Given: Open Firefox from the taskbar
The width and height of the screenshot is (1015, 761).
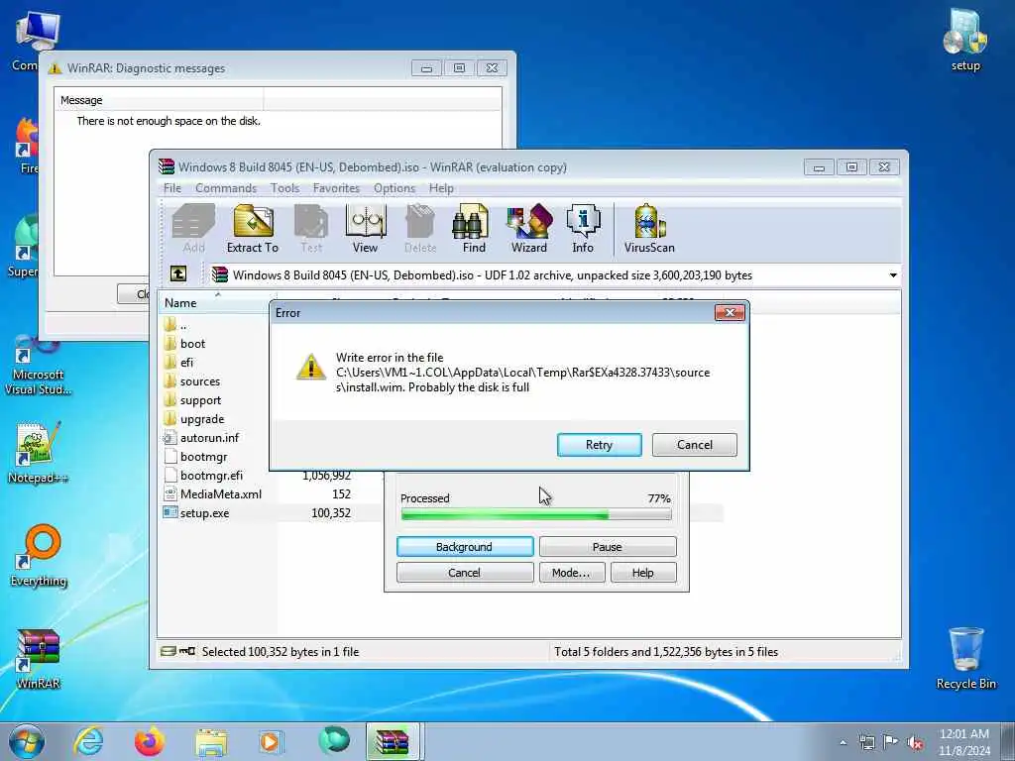Looking at the screenshot, I should (150, 741).
